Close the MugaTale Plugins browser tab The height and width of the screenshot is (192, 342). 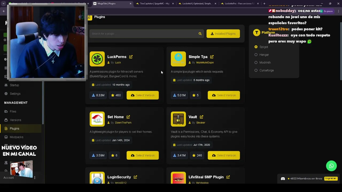tap(130, 3)
